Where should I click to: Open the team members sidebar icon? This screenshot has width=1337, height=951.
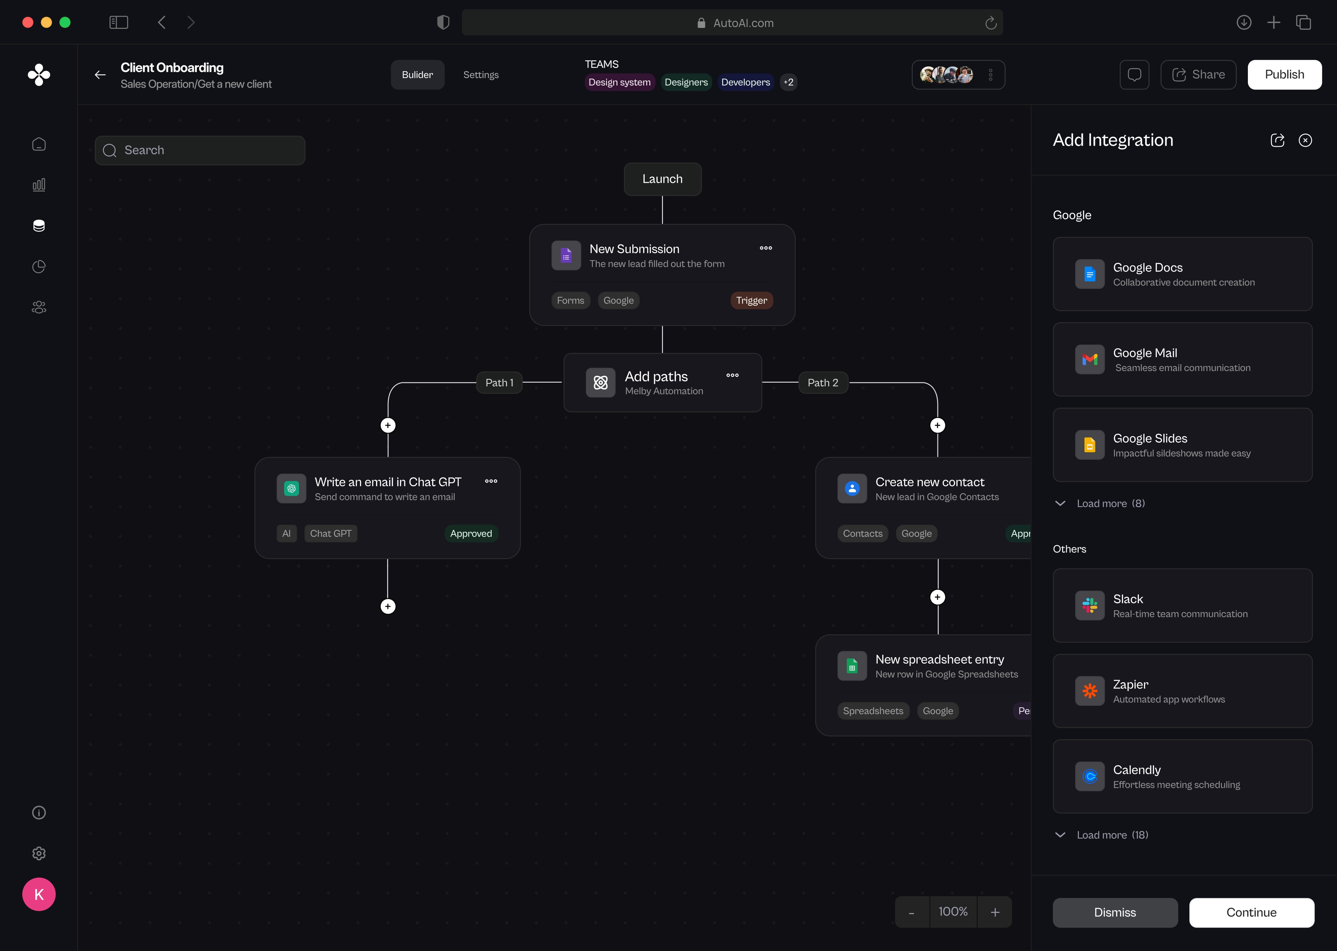pyautogui.click(x=39, y=307)
